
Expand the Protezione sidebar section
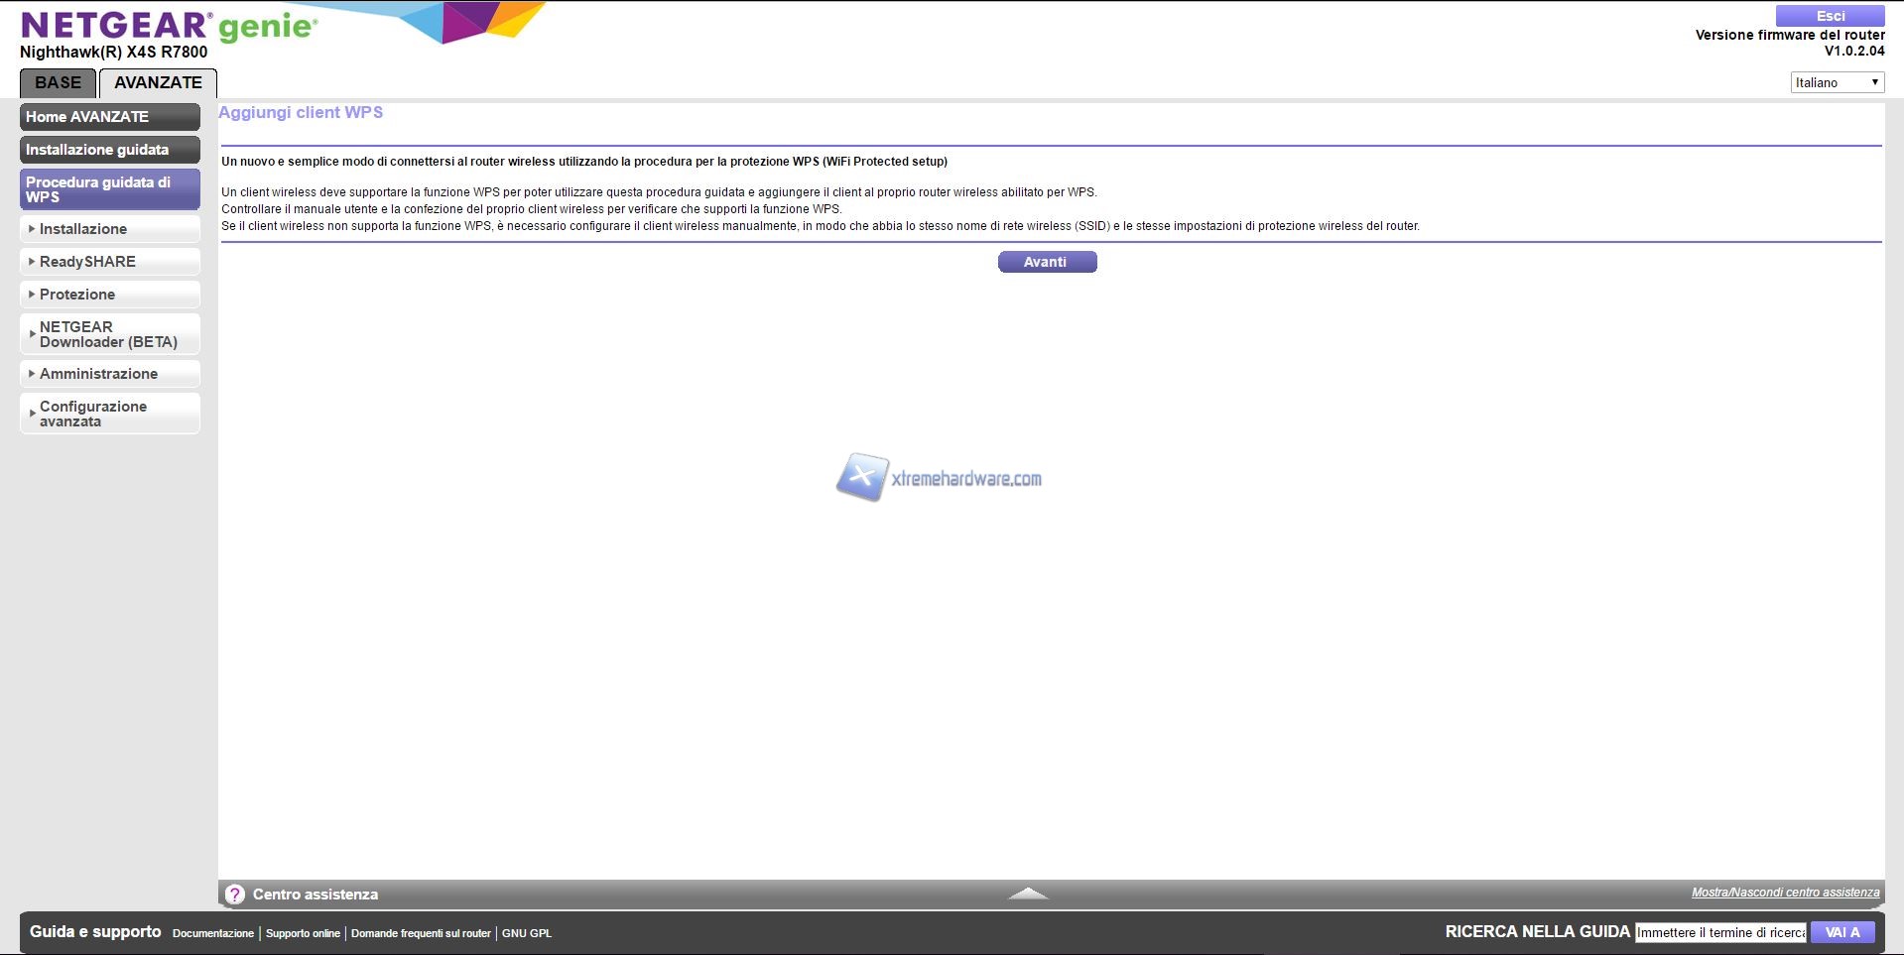tap(109, 295)
